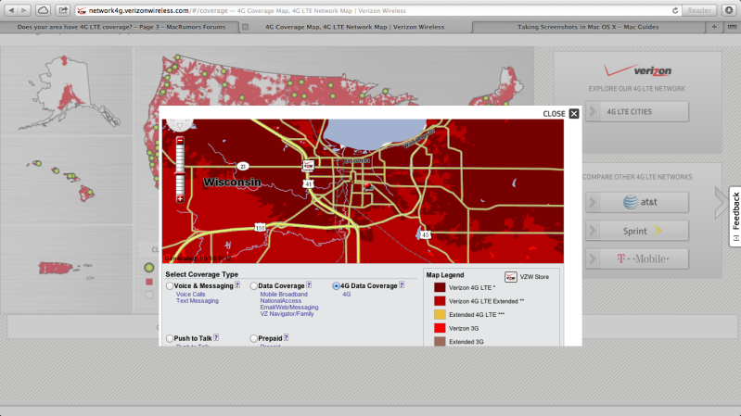Open the 4G LTE Cities button
Screen dimensions: 741x416
pos(637,112)
